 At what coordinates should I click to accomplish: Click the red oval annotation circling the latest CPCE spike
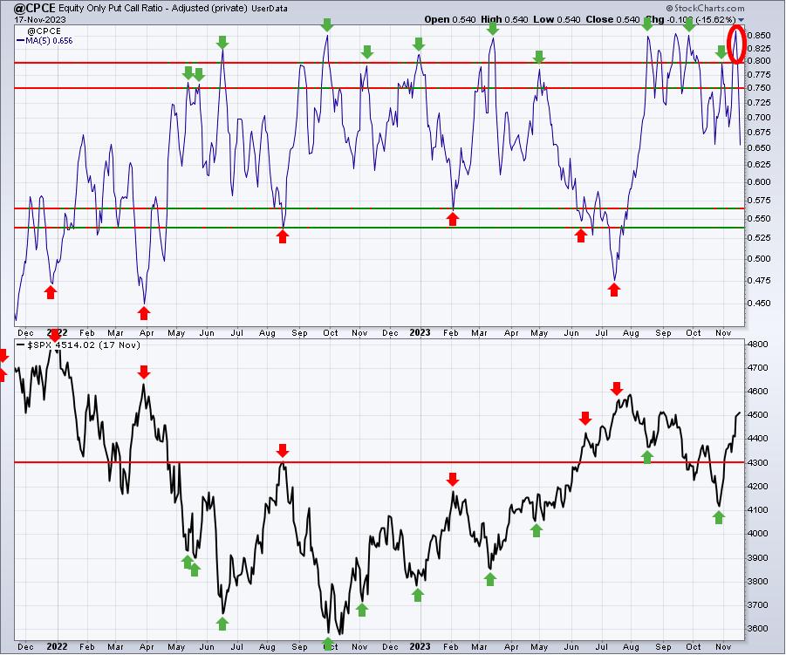click(x=736, y=44)
